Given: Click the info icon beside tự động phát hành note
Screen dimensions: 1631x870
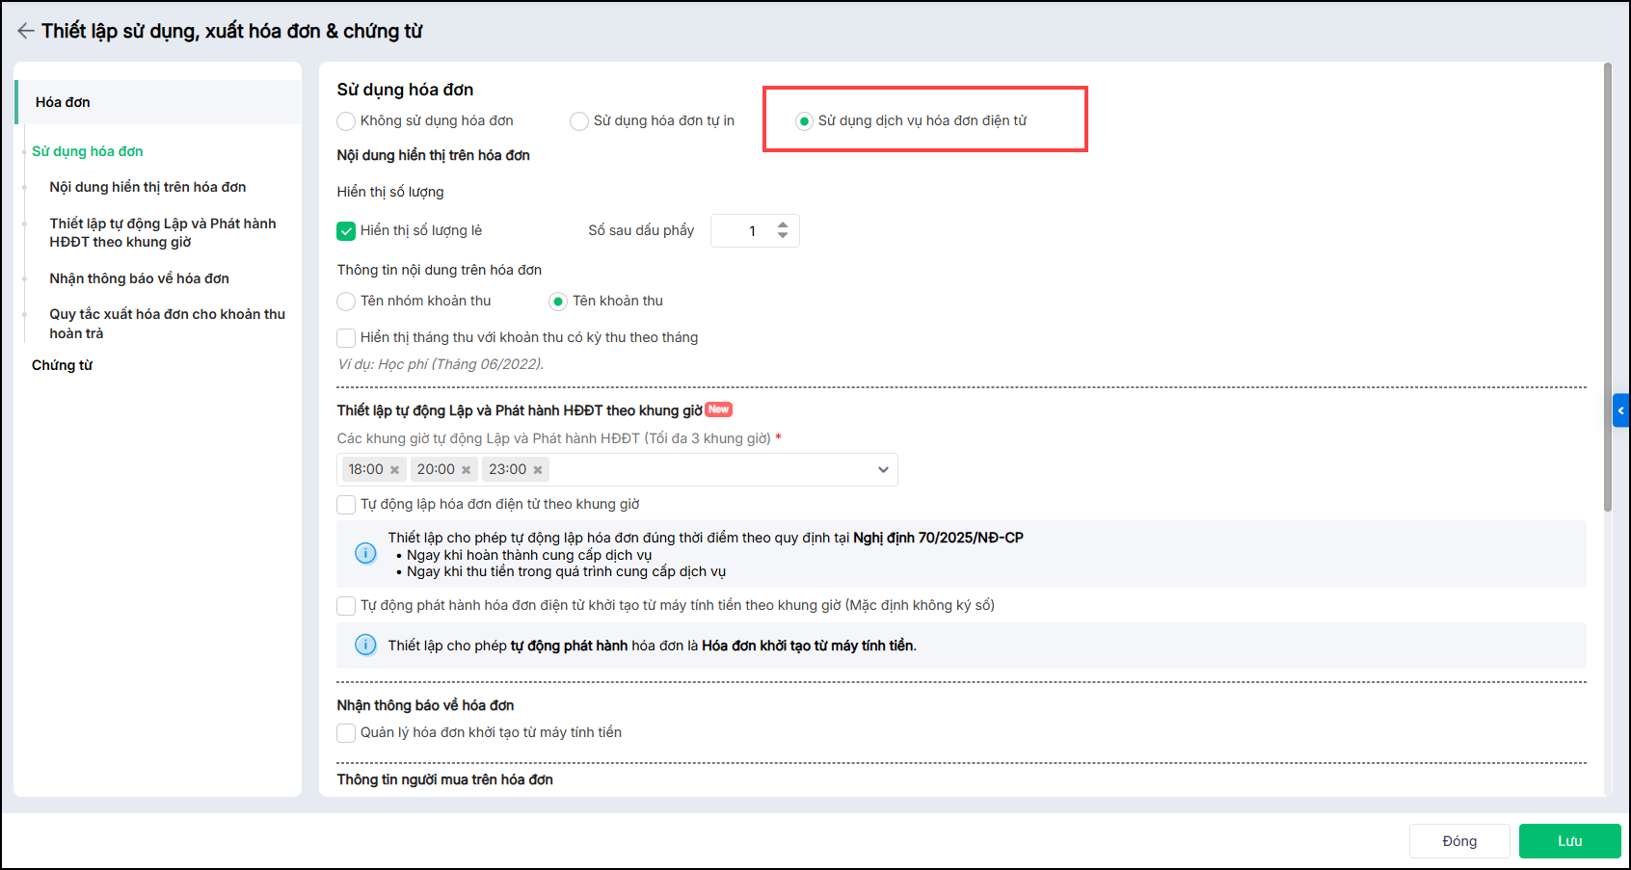Looking at the screenshot, I should click(x=366, y=645).
